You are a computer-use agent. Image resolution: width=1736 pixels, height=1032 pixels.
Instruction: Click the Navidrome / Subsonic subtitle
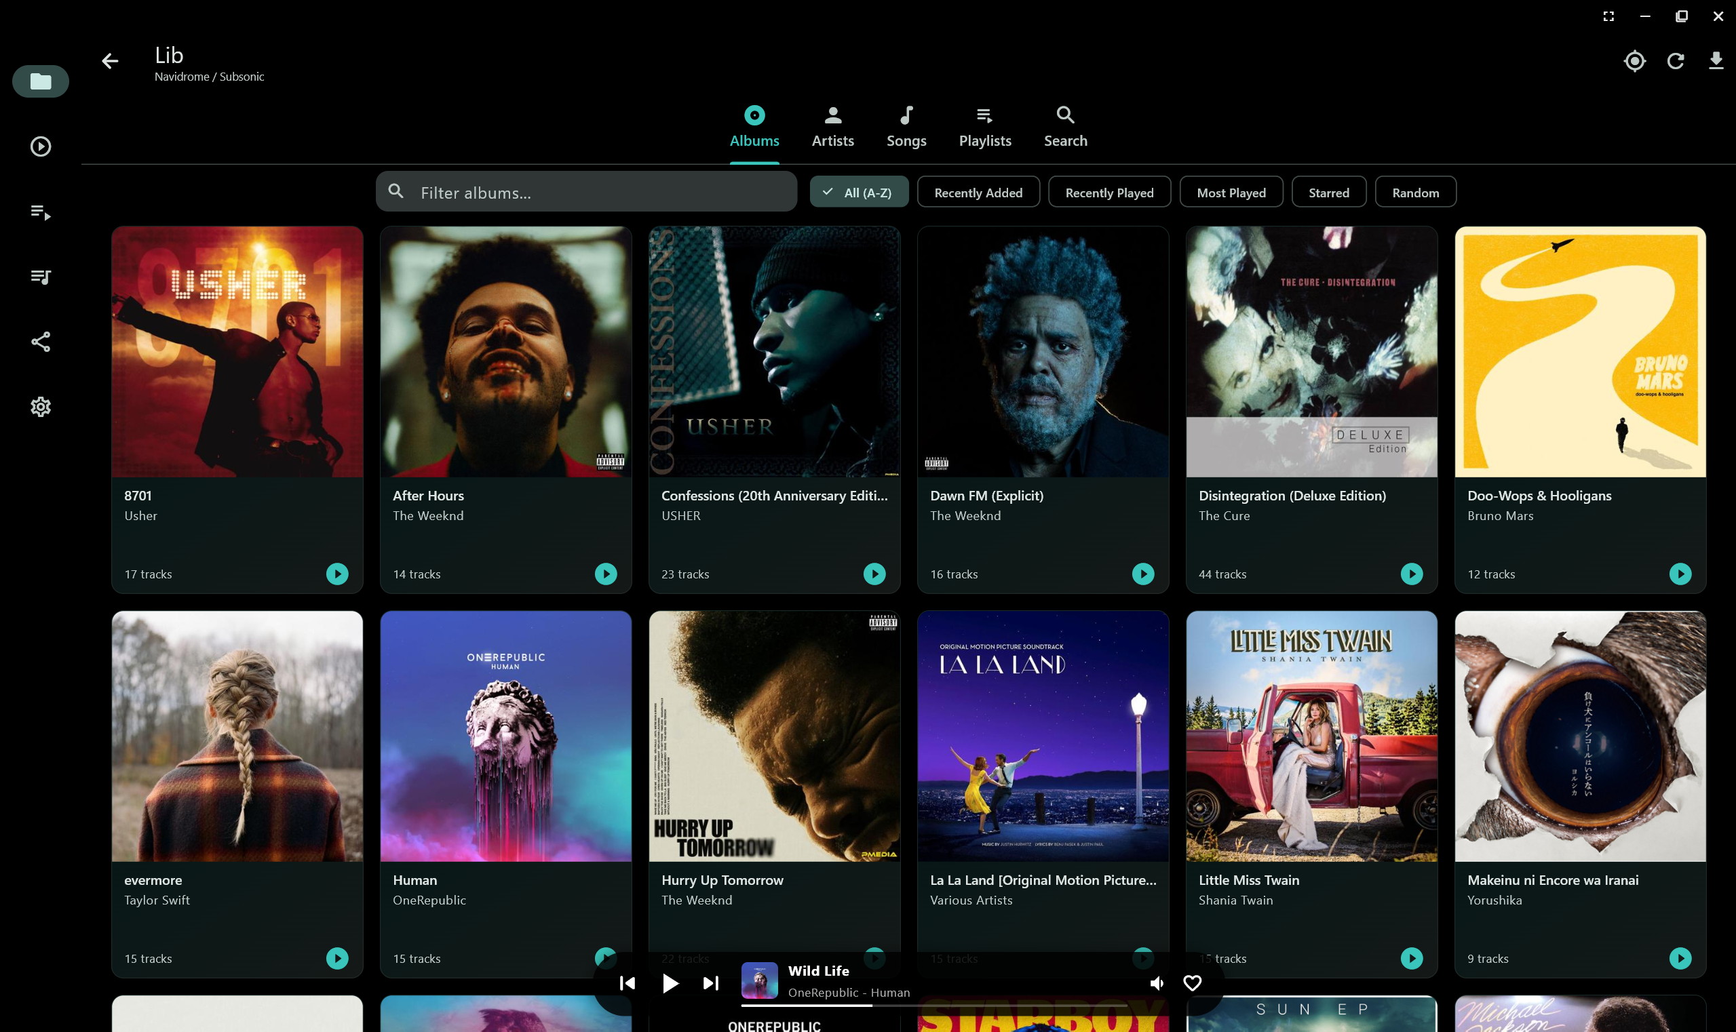click(x=210, y=77)
